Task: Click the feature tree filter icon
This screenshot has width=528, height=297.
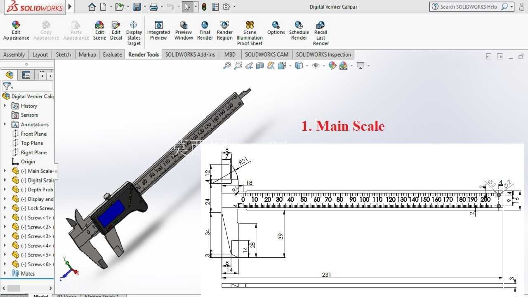Action: pos(8,86)
